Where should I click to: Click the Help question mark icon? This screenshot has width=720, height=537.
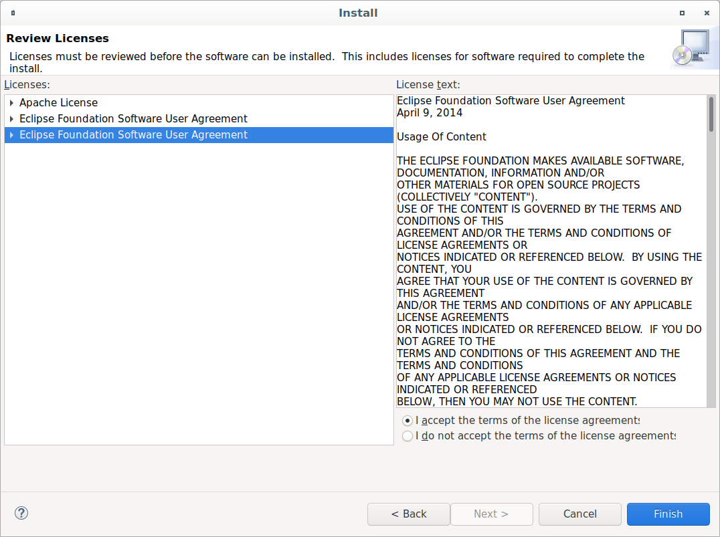[x=21, y=513]
